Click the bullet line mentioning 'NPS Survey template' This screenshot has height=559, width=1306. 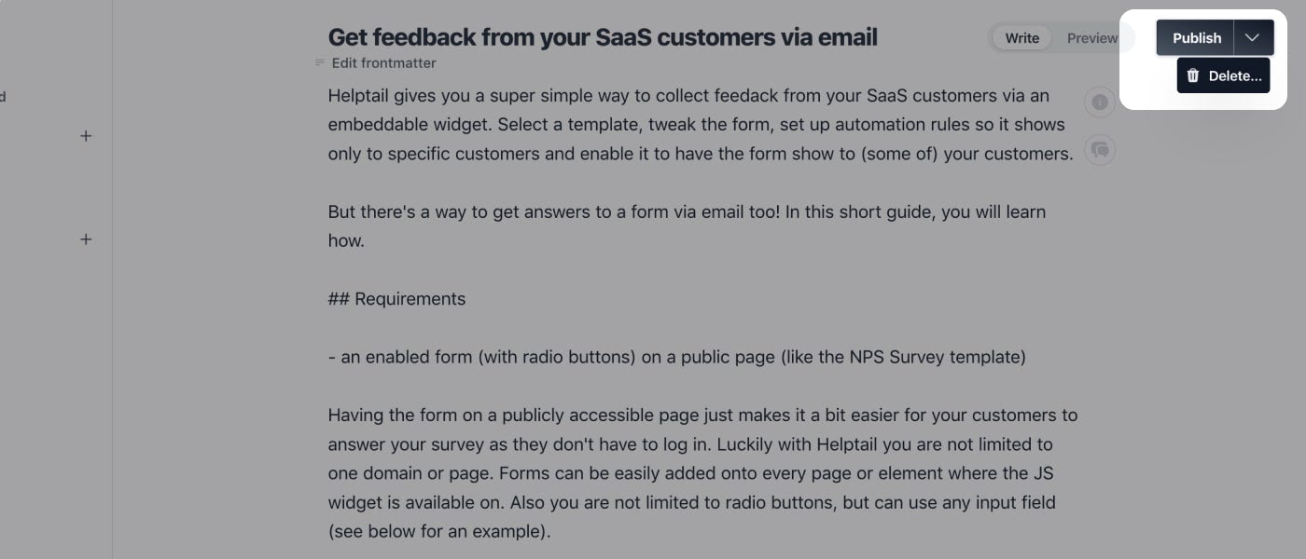click(676, 357)
